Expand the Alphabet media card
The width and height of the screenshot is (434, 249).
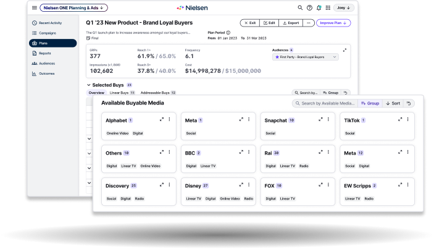click(x=161, y=119)
